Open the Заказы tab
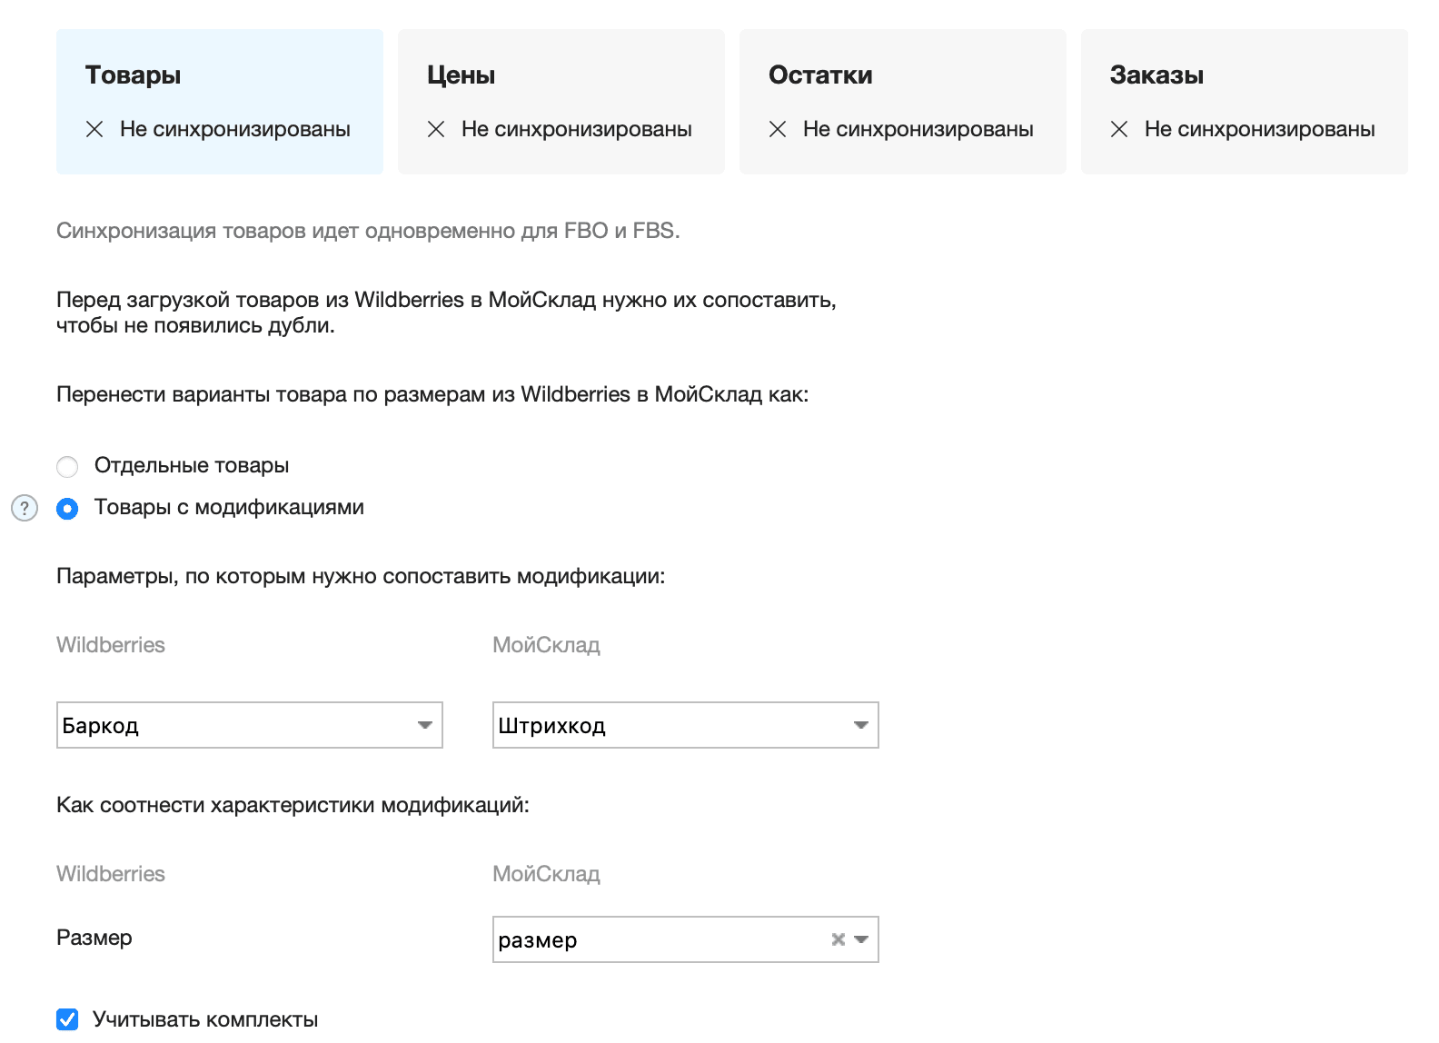Viewport: 1439px width, 1043px height. click(1244, 100)
